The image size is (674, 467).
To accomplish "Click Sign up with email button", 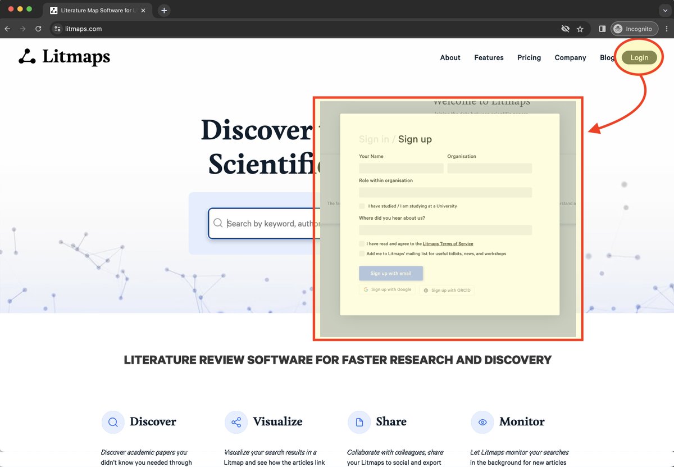I will point(391,273).
